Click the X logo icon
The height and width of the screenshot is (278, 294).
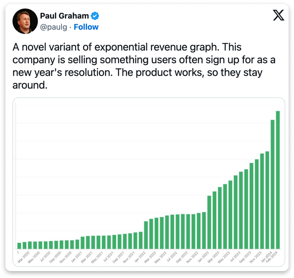278,15
